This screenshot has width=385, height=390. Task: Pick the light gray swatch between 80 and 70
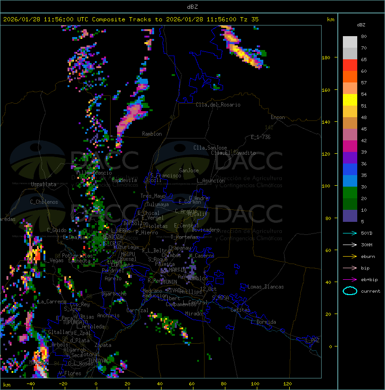tap(350, 42)
